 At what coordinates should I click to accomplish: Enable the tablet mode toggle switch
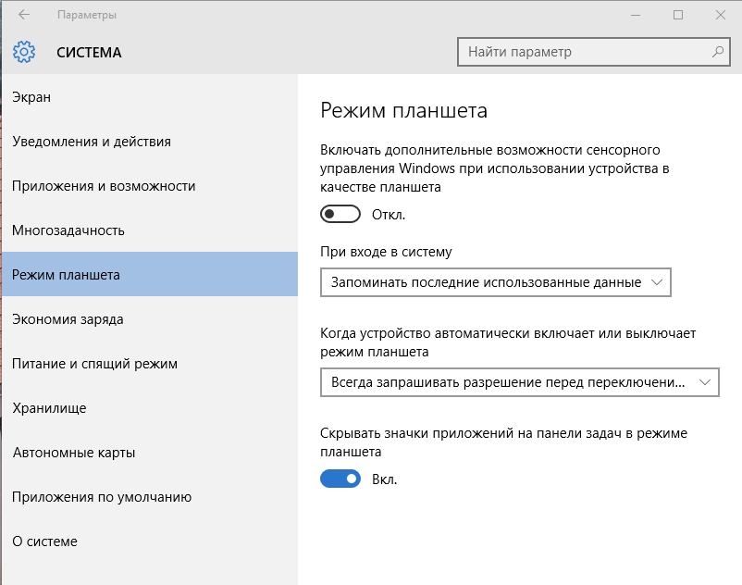pos(340,215)
